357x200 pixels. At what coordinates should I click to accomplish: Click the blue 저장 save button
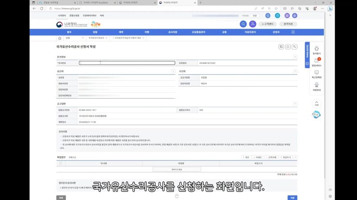point(292,198)
